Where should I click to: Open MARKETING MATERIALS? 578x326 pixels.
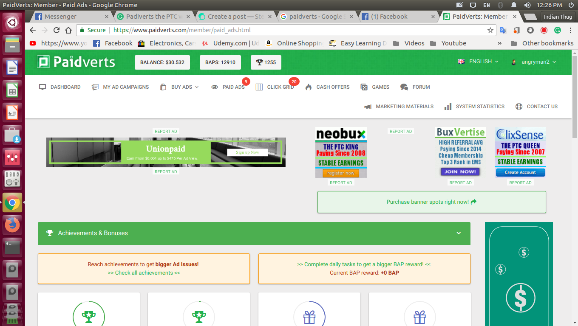(x=399, y=107)
